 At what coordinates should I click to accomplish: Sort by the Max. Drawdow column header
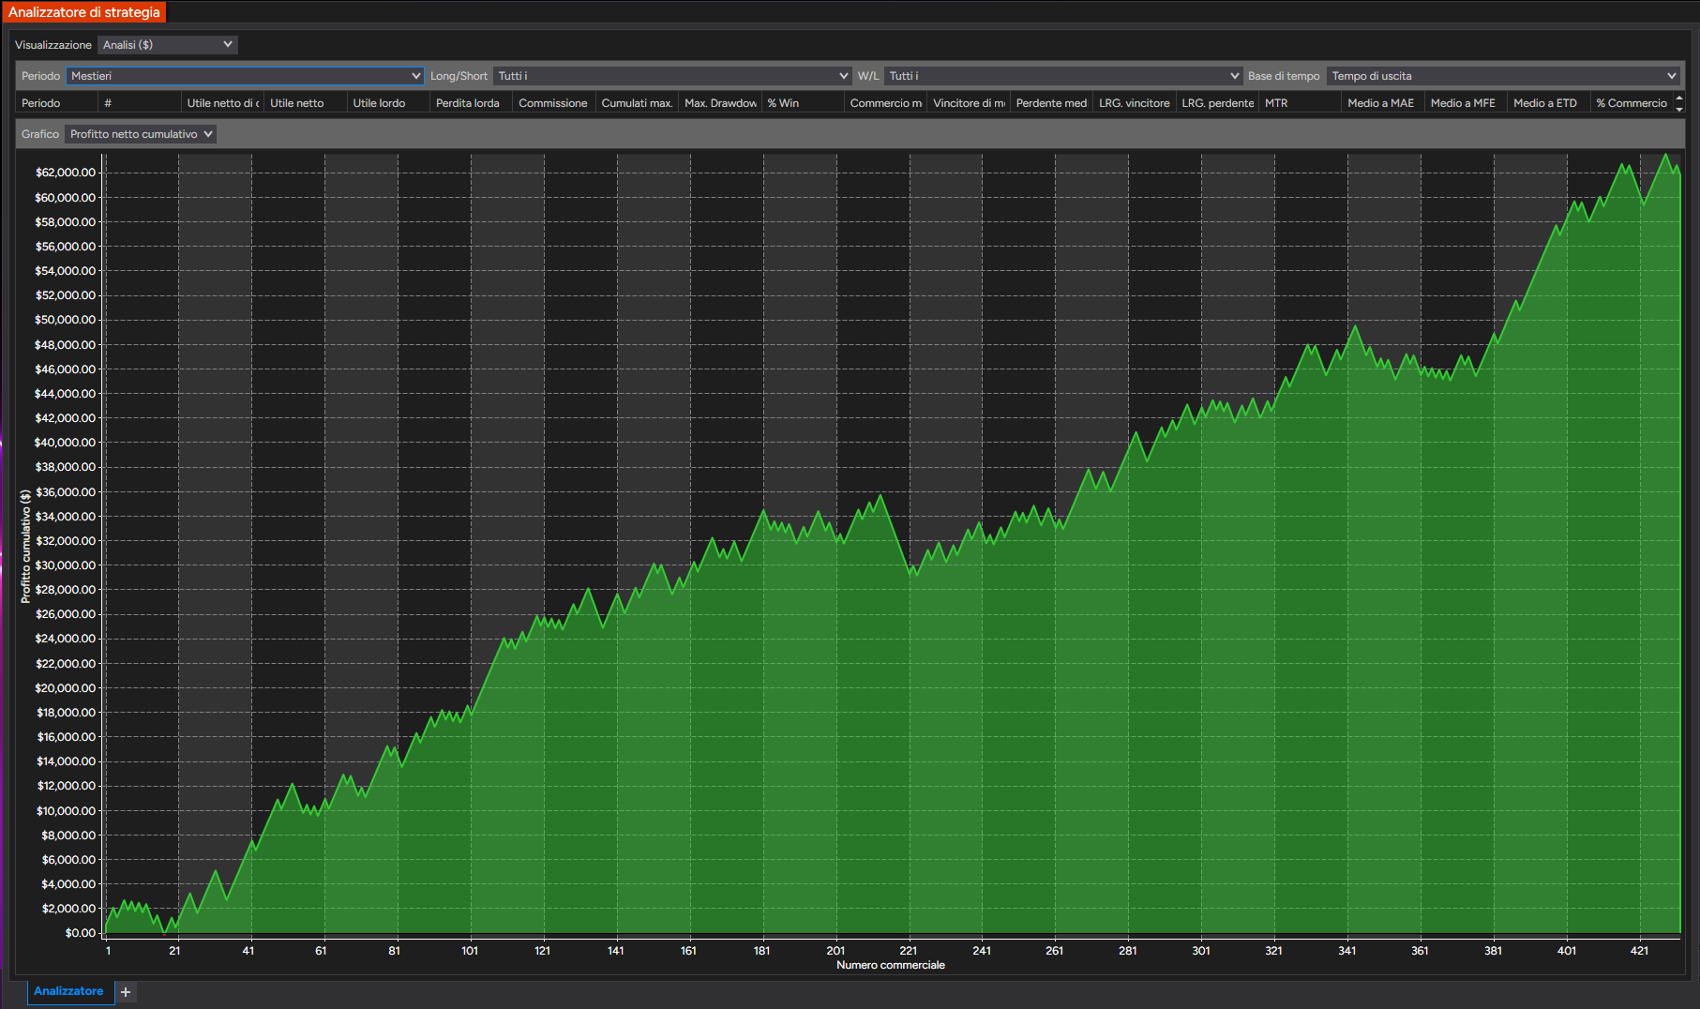pyautogui.click(x=720, y=103)
